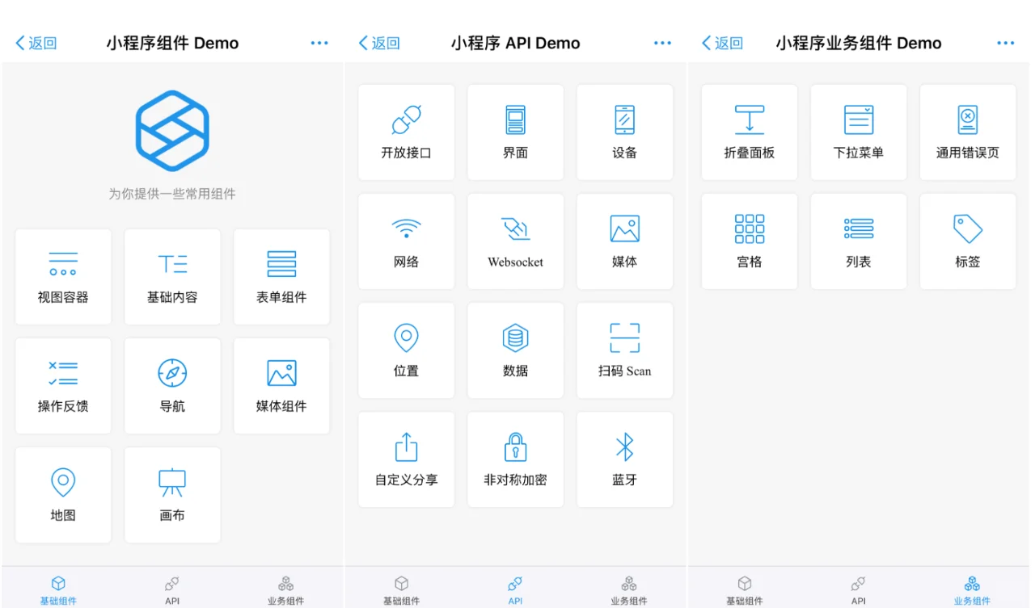Open the 视图容器 component demo
The width and height of the screenshot is (1035, 608).
[63, 277]
